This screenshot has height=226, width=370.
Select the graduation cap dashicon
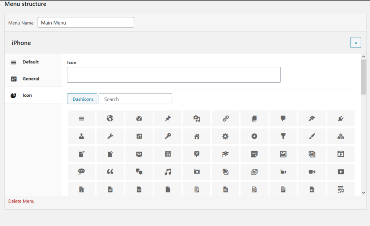click(225, 154)
